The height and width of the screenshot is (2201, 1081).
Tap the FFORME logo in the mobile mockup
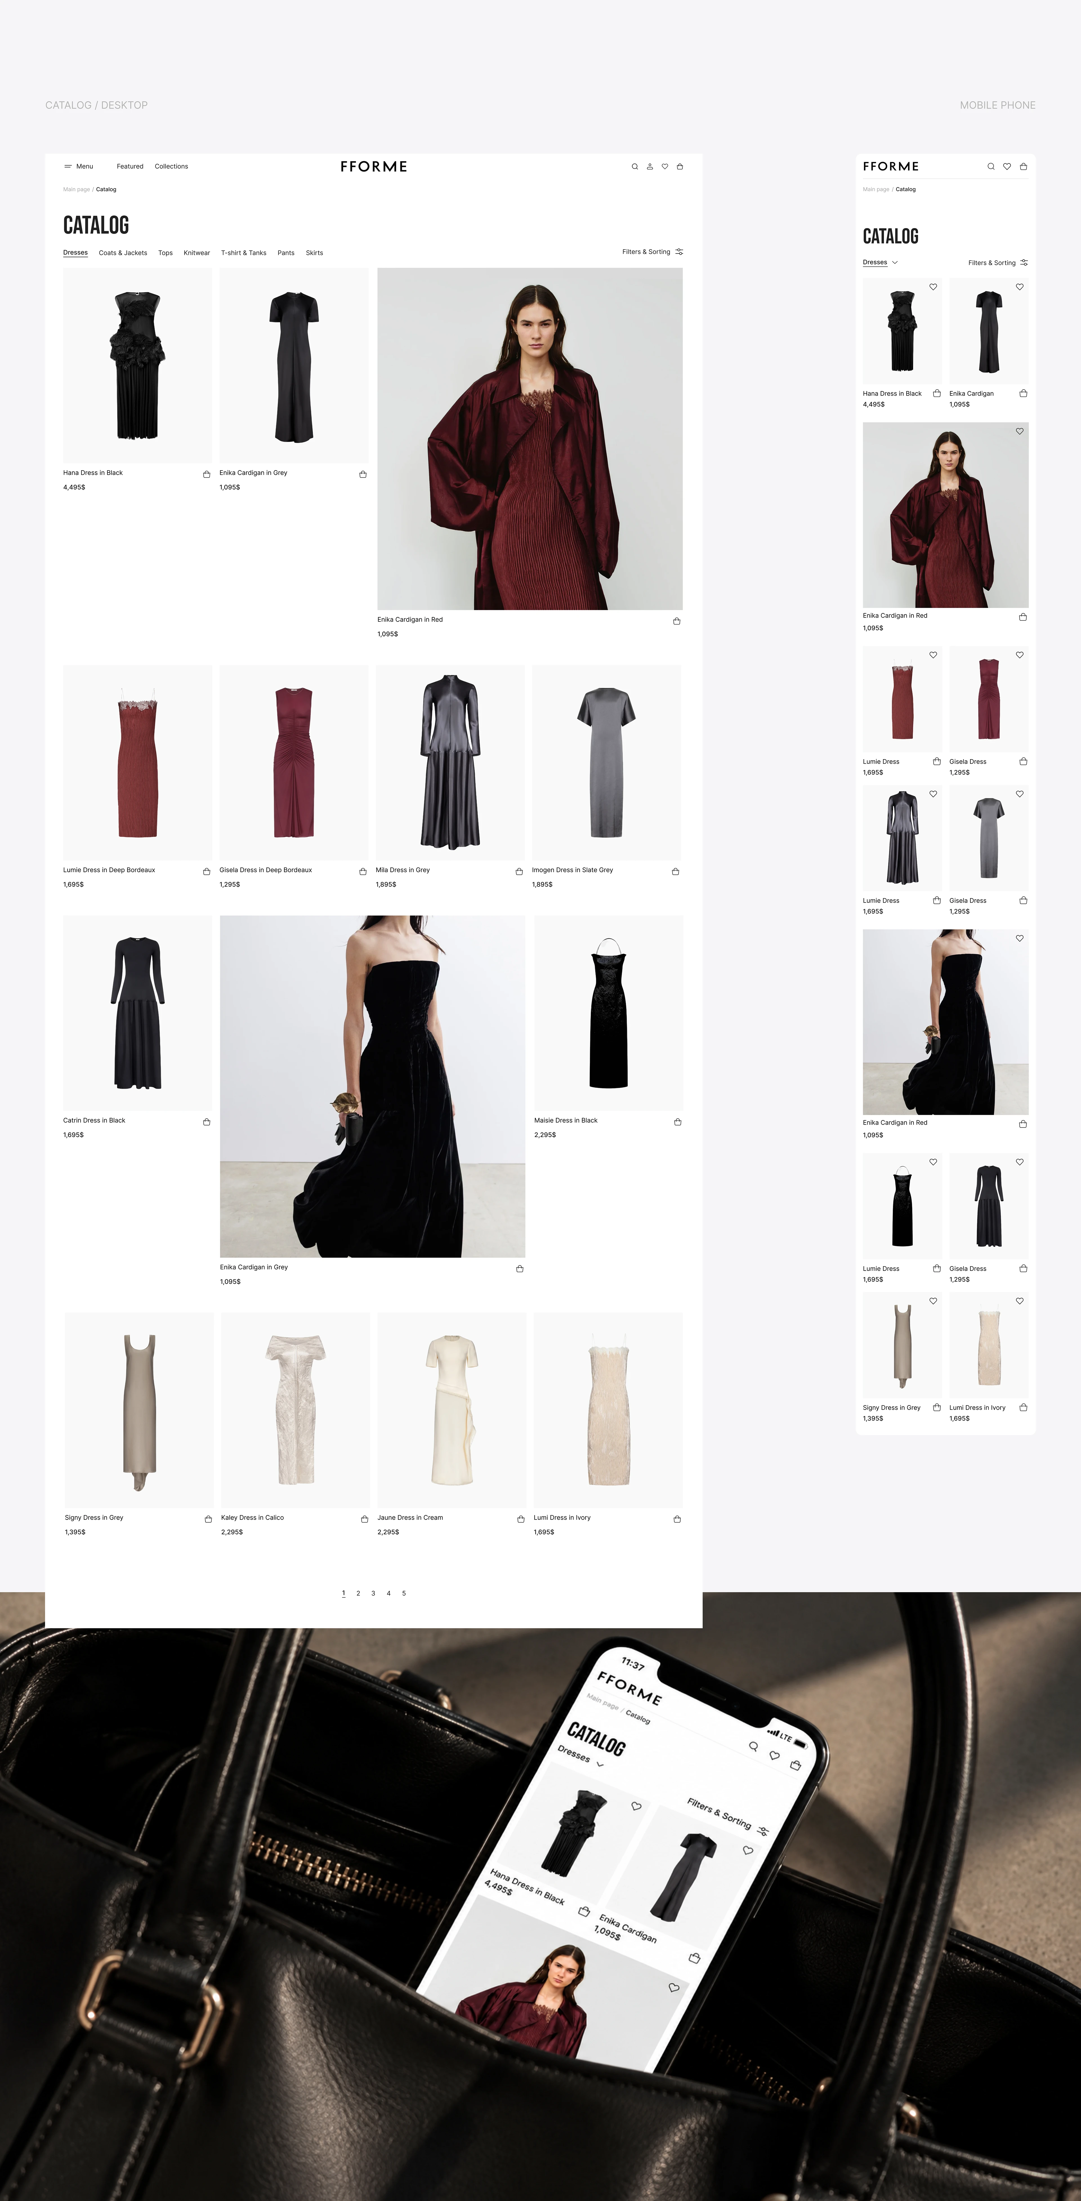click(x=891, y=167)
